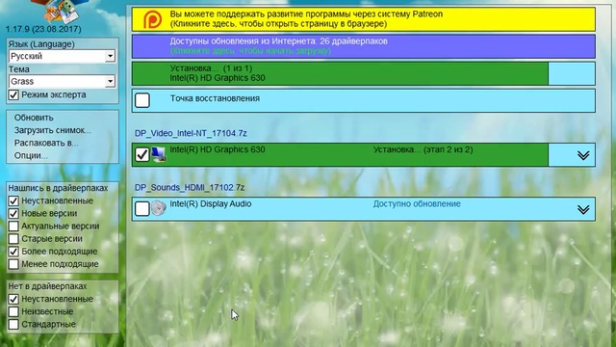Viewport: 616px width, 347px height.
Task: Toggle the Режим эксперта checkbox
Action: pyautogui.click(x=13, y=95)
